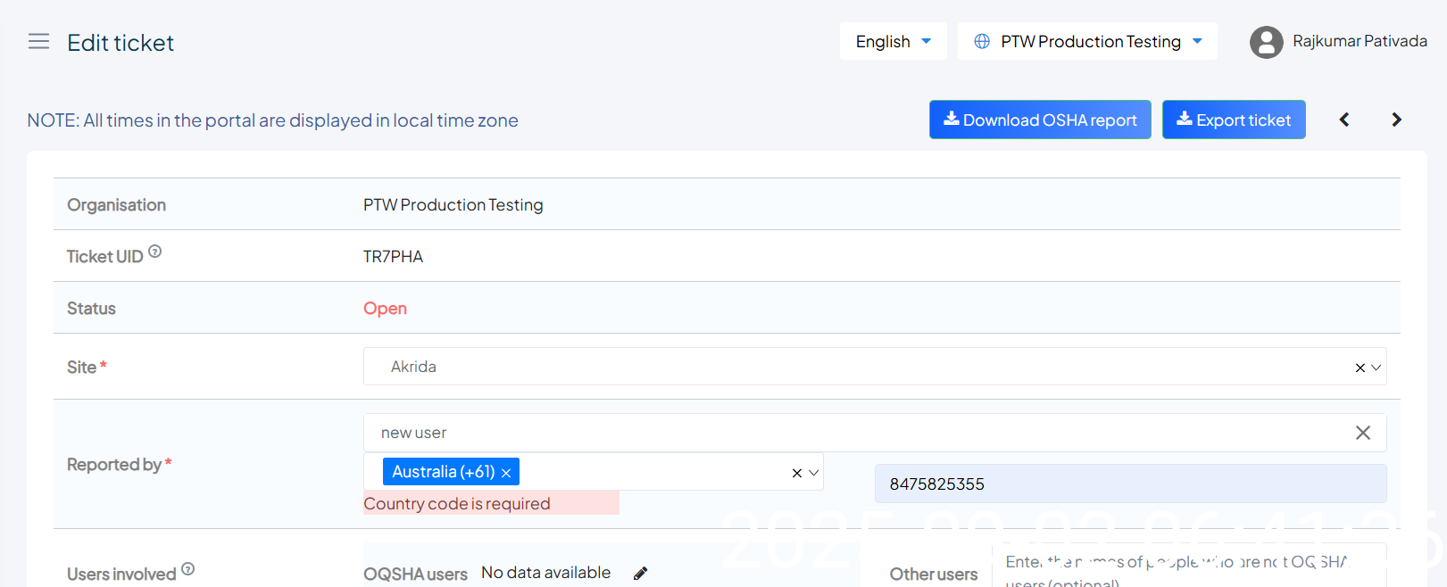Go to the previous ticket arrow
The width and height of the screenshot is (1447, 587).
pos(1344,120)
